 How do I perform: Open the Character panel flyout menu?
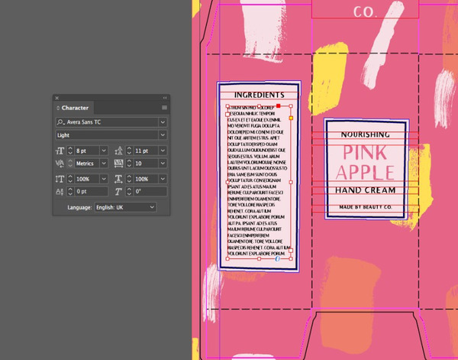163,108
